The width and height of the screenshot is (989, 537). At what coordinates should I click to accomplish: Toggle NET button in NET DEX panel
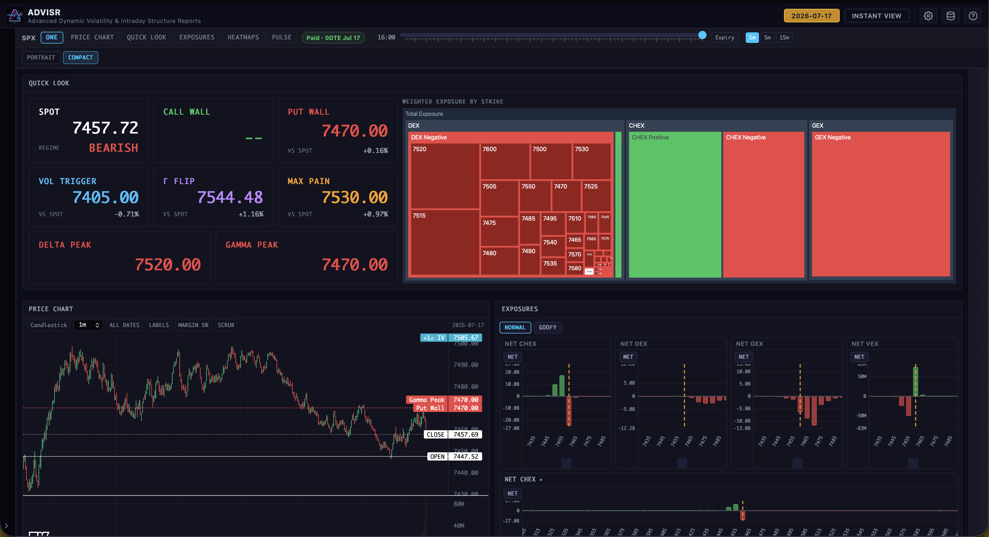[628, 357]
